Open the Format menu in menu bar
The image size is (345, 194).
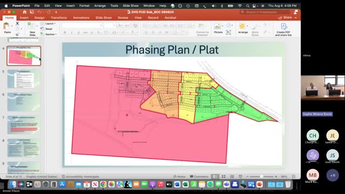(x=84, y=6)
